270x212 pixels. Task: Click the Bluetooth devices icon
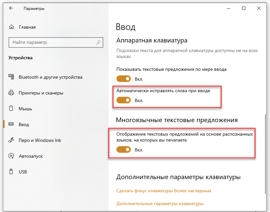[x=11, y=77]
